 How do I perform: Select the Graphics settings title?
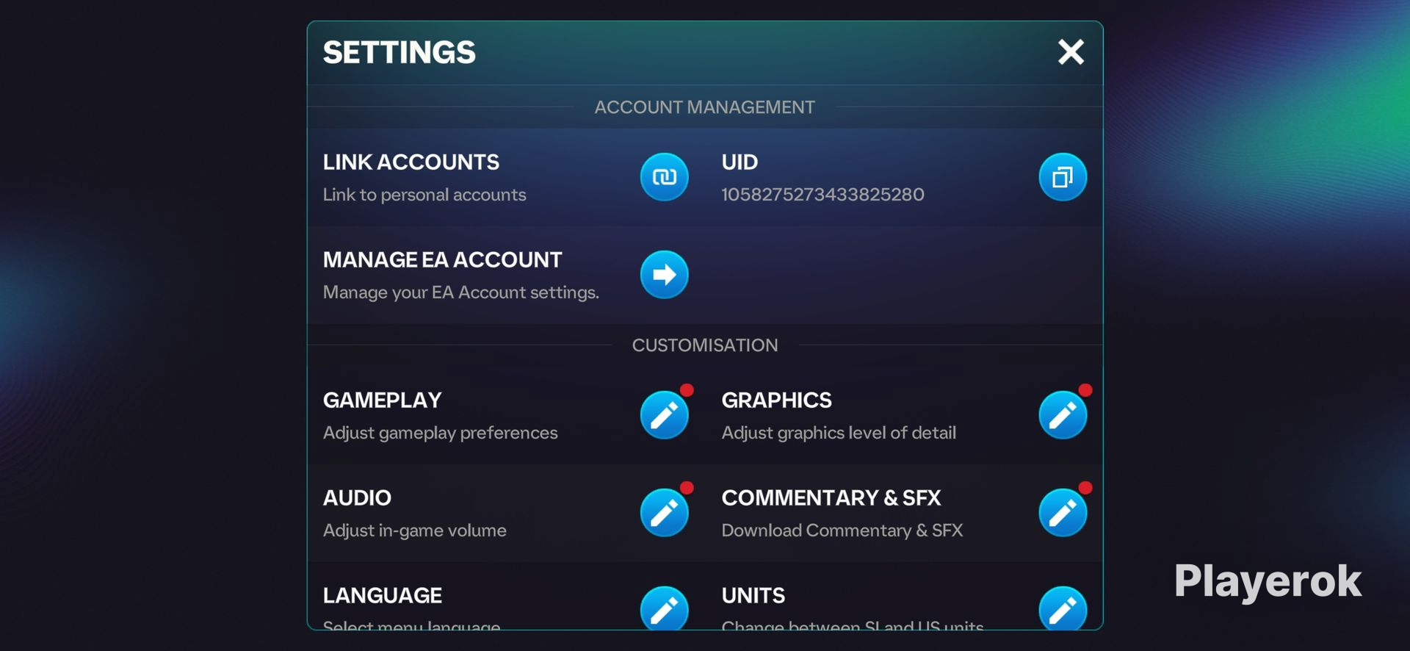point(776,400)
